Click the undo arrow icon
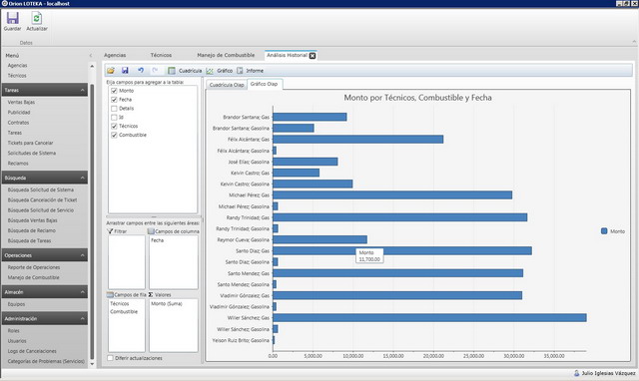The height and width of the screenshot is (381, 639). pyautogui.click(x=141, y=71)
